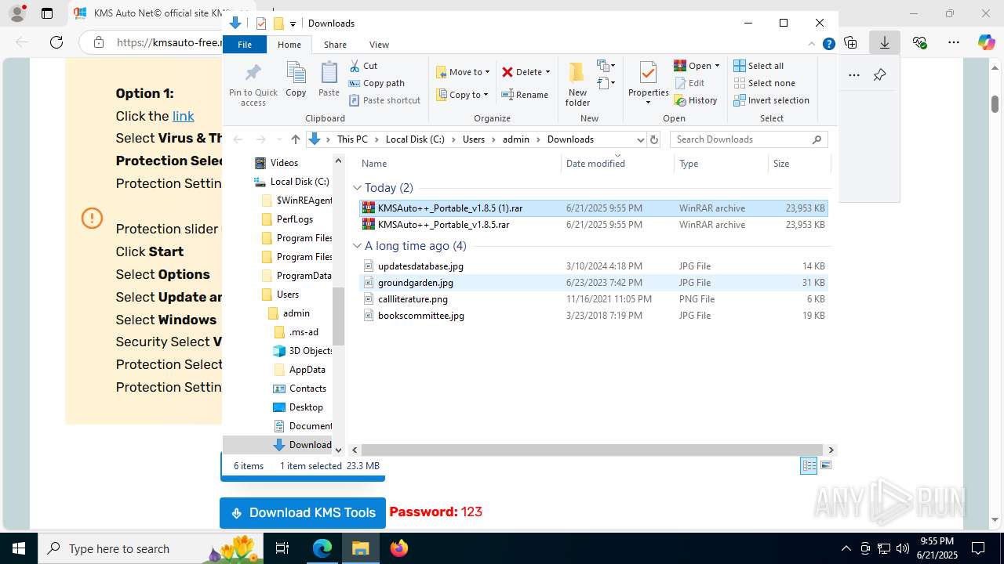Click Select none
1004x564 pixels.
tap(764, 83)
